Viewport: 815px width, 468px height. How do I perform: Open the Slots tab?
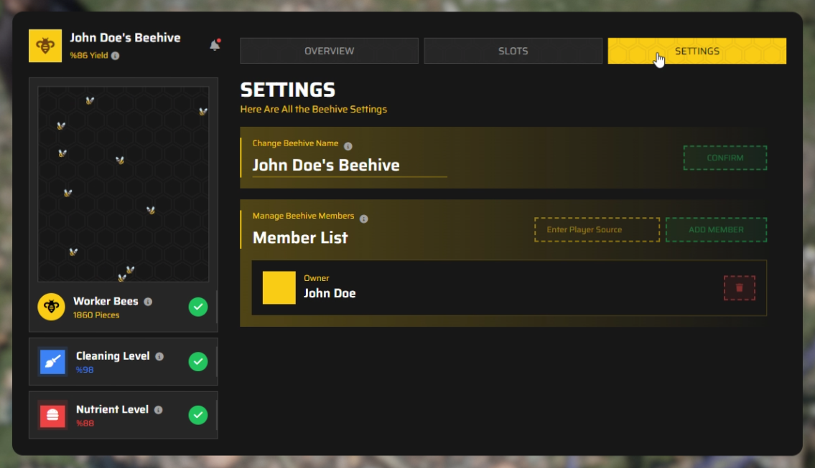tap(513, 50)
